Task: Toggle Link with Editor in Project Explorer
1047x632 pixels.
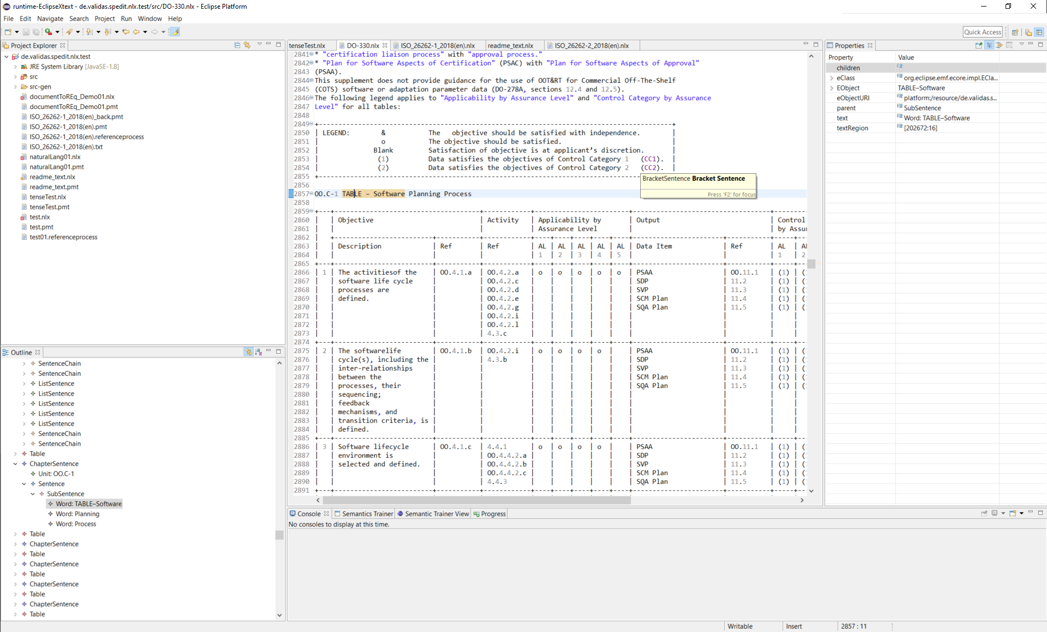Action: pyautogui.click(x=247, y=45)
